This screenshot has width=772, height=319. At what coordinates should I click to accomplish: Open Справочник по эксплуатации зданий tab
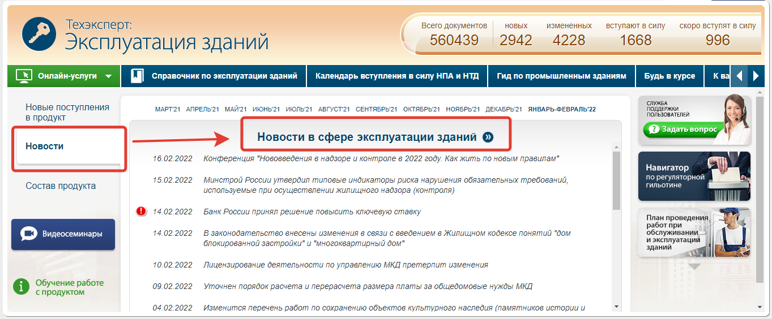[214, 76]
